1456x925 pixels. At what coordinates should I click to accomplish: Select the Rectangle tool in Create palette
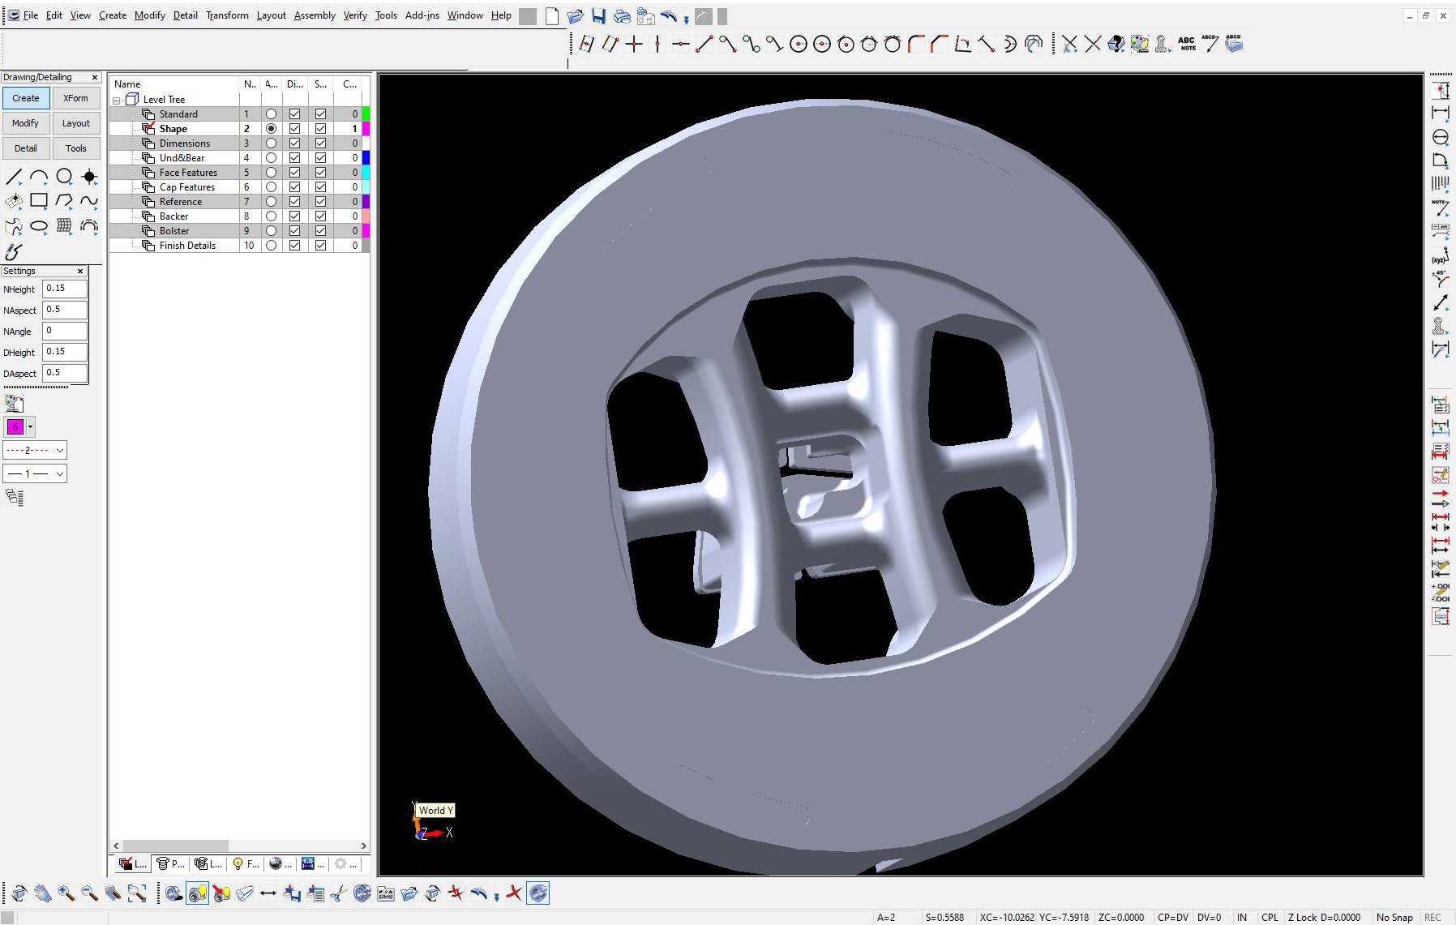[39, 200]
